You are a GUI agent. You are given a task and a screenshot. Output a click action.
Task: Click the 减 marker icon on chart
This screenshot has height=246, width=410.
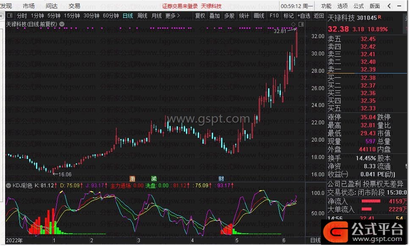(154, 179)
